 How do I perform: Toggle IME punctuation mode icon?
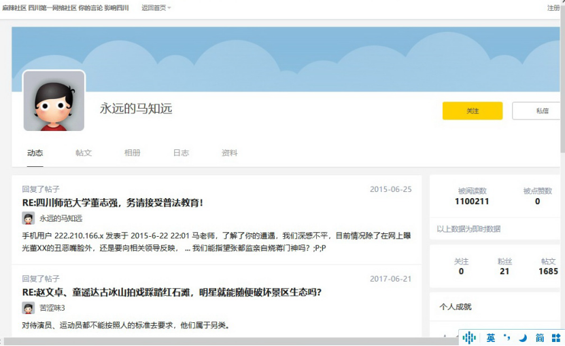pyautogui.click(x=507, y=338)
